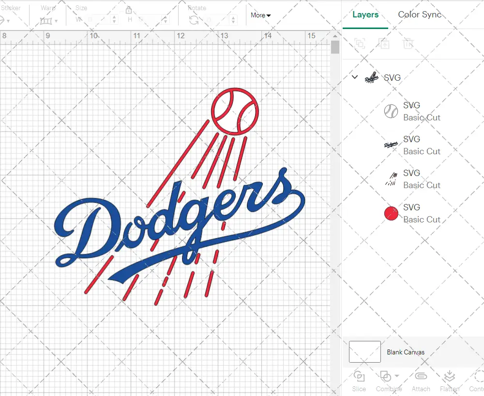Click the Group layers icon

click(360, 44)
